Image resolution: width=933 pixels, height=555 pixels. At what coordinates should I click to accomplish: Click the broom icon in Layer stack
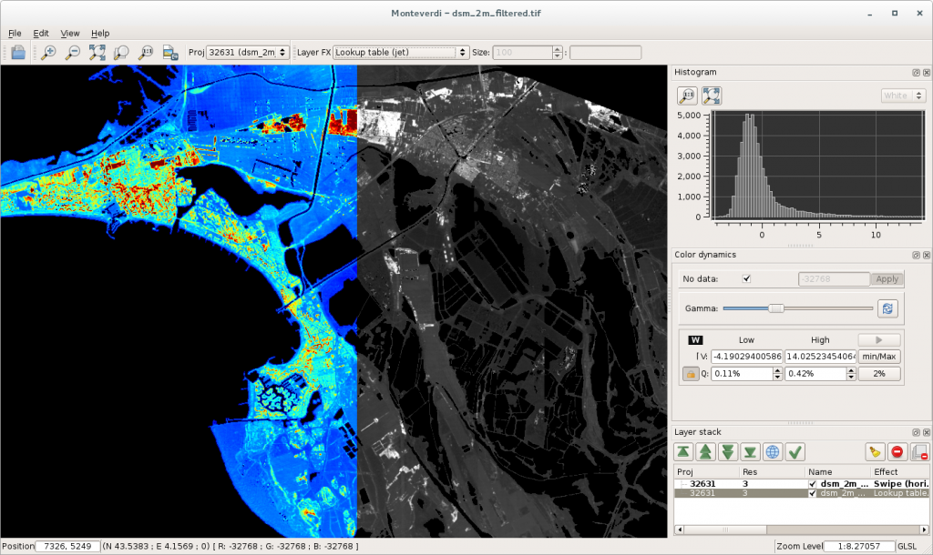[x=875, y=451]
